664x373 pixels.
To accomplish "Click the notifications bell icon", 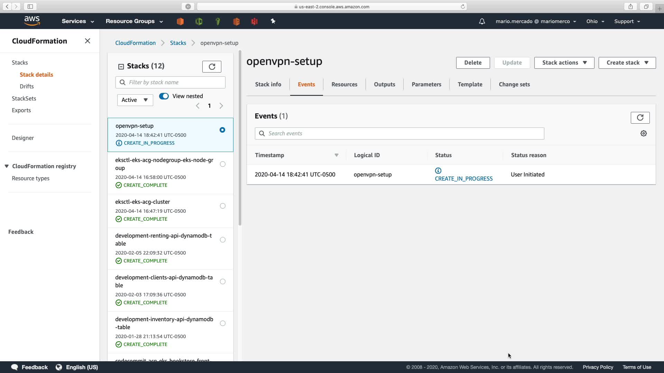I will click(x=482, y=21).
